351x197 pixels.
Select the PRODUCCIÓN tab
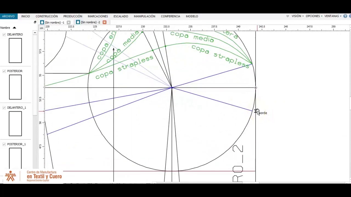tap(73, 16)
